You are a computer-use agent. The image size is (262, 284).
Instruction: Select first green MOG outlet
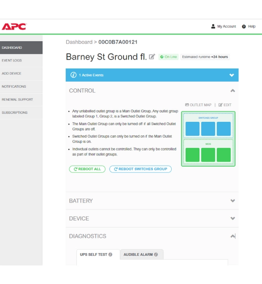pos(192,155)
